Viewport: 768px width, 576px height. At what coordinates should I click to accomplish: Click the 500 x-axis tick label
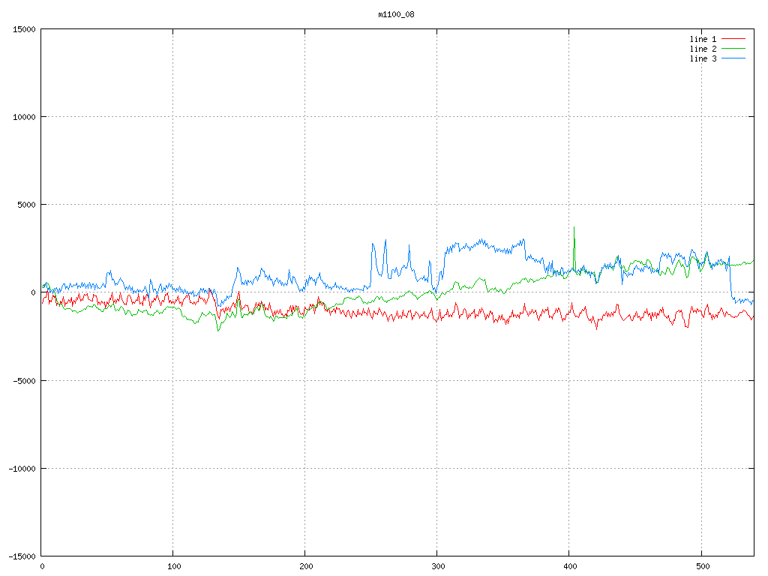tap(701, 566)
